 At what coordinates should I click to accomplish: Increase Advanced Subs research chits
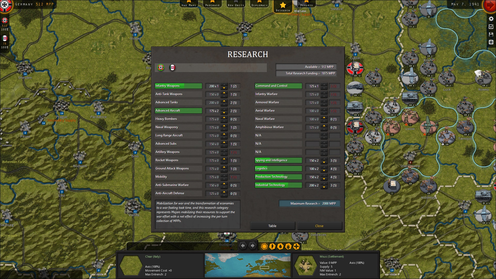point(224,142)
